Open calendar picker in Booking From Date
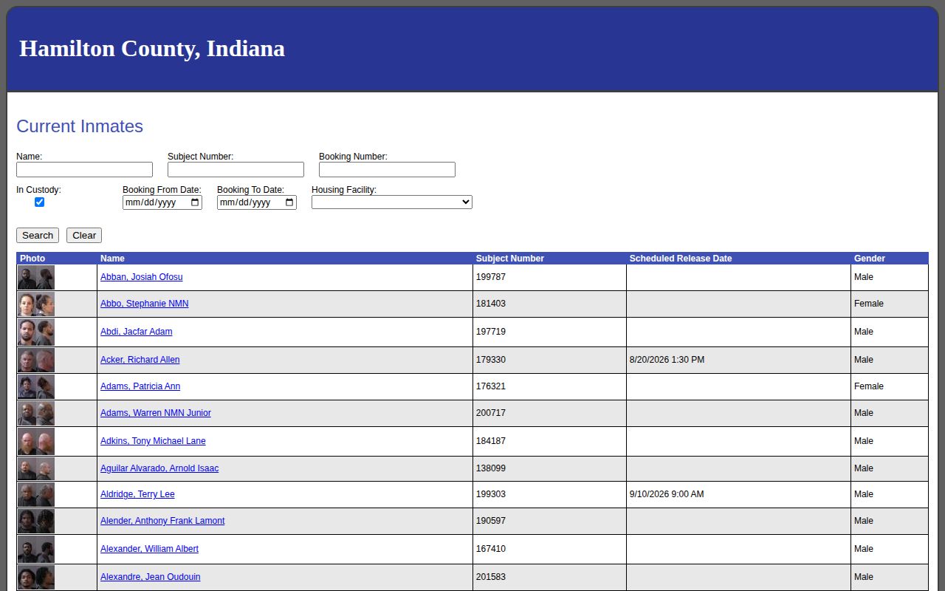The height and width of the screenshot is (591, 945). click(195, 202)
